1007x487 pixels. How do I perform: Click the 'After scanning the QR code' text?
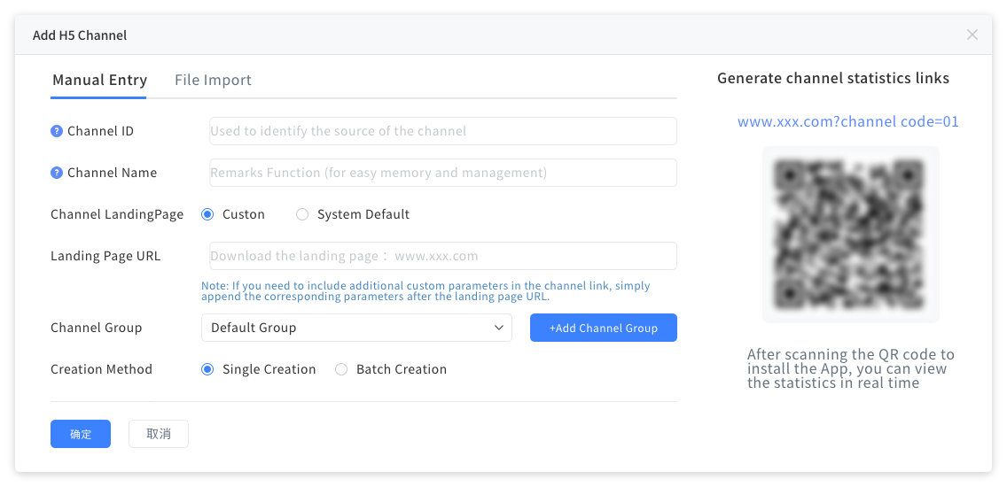coord(851,369)
